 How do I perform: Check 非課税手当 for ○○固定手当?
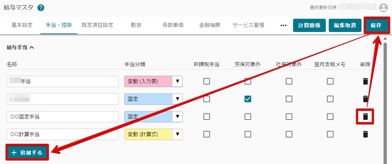(207, 117)
